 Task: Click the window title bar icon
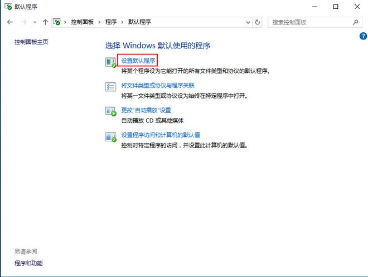coord(8,7)
